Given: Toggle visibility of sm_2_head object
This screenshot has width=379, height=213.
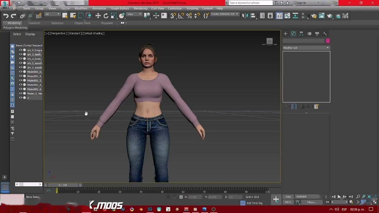Looking at the screenshot, I should (x=21, y=59).
